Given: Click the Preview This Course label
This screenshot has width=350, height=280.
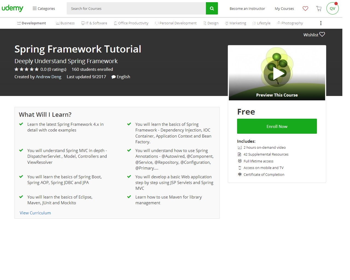Looking at the screenshot, I should pyautogui.click(x=277, y=95).
